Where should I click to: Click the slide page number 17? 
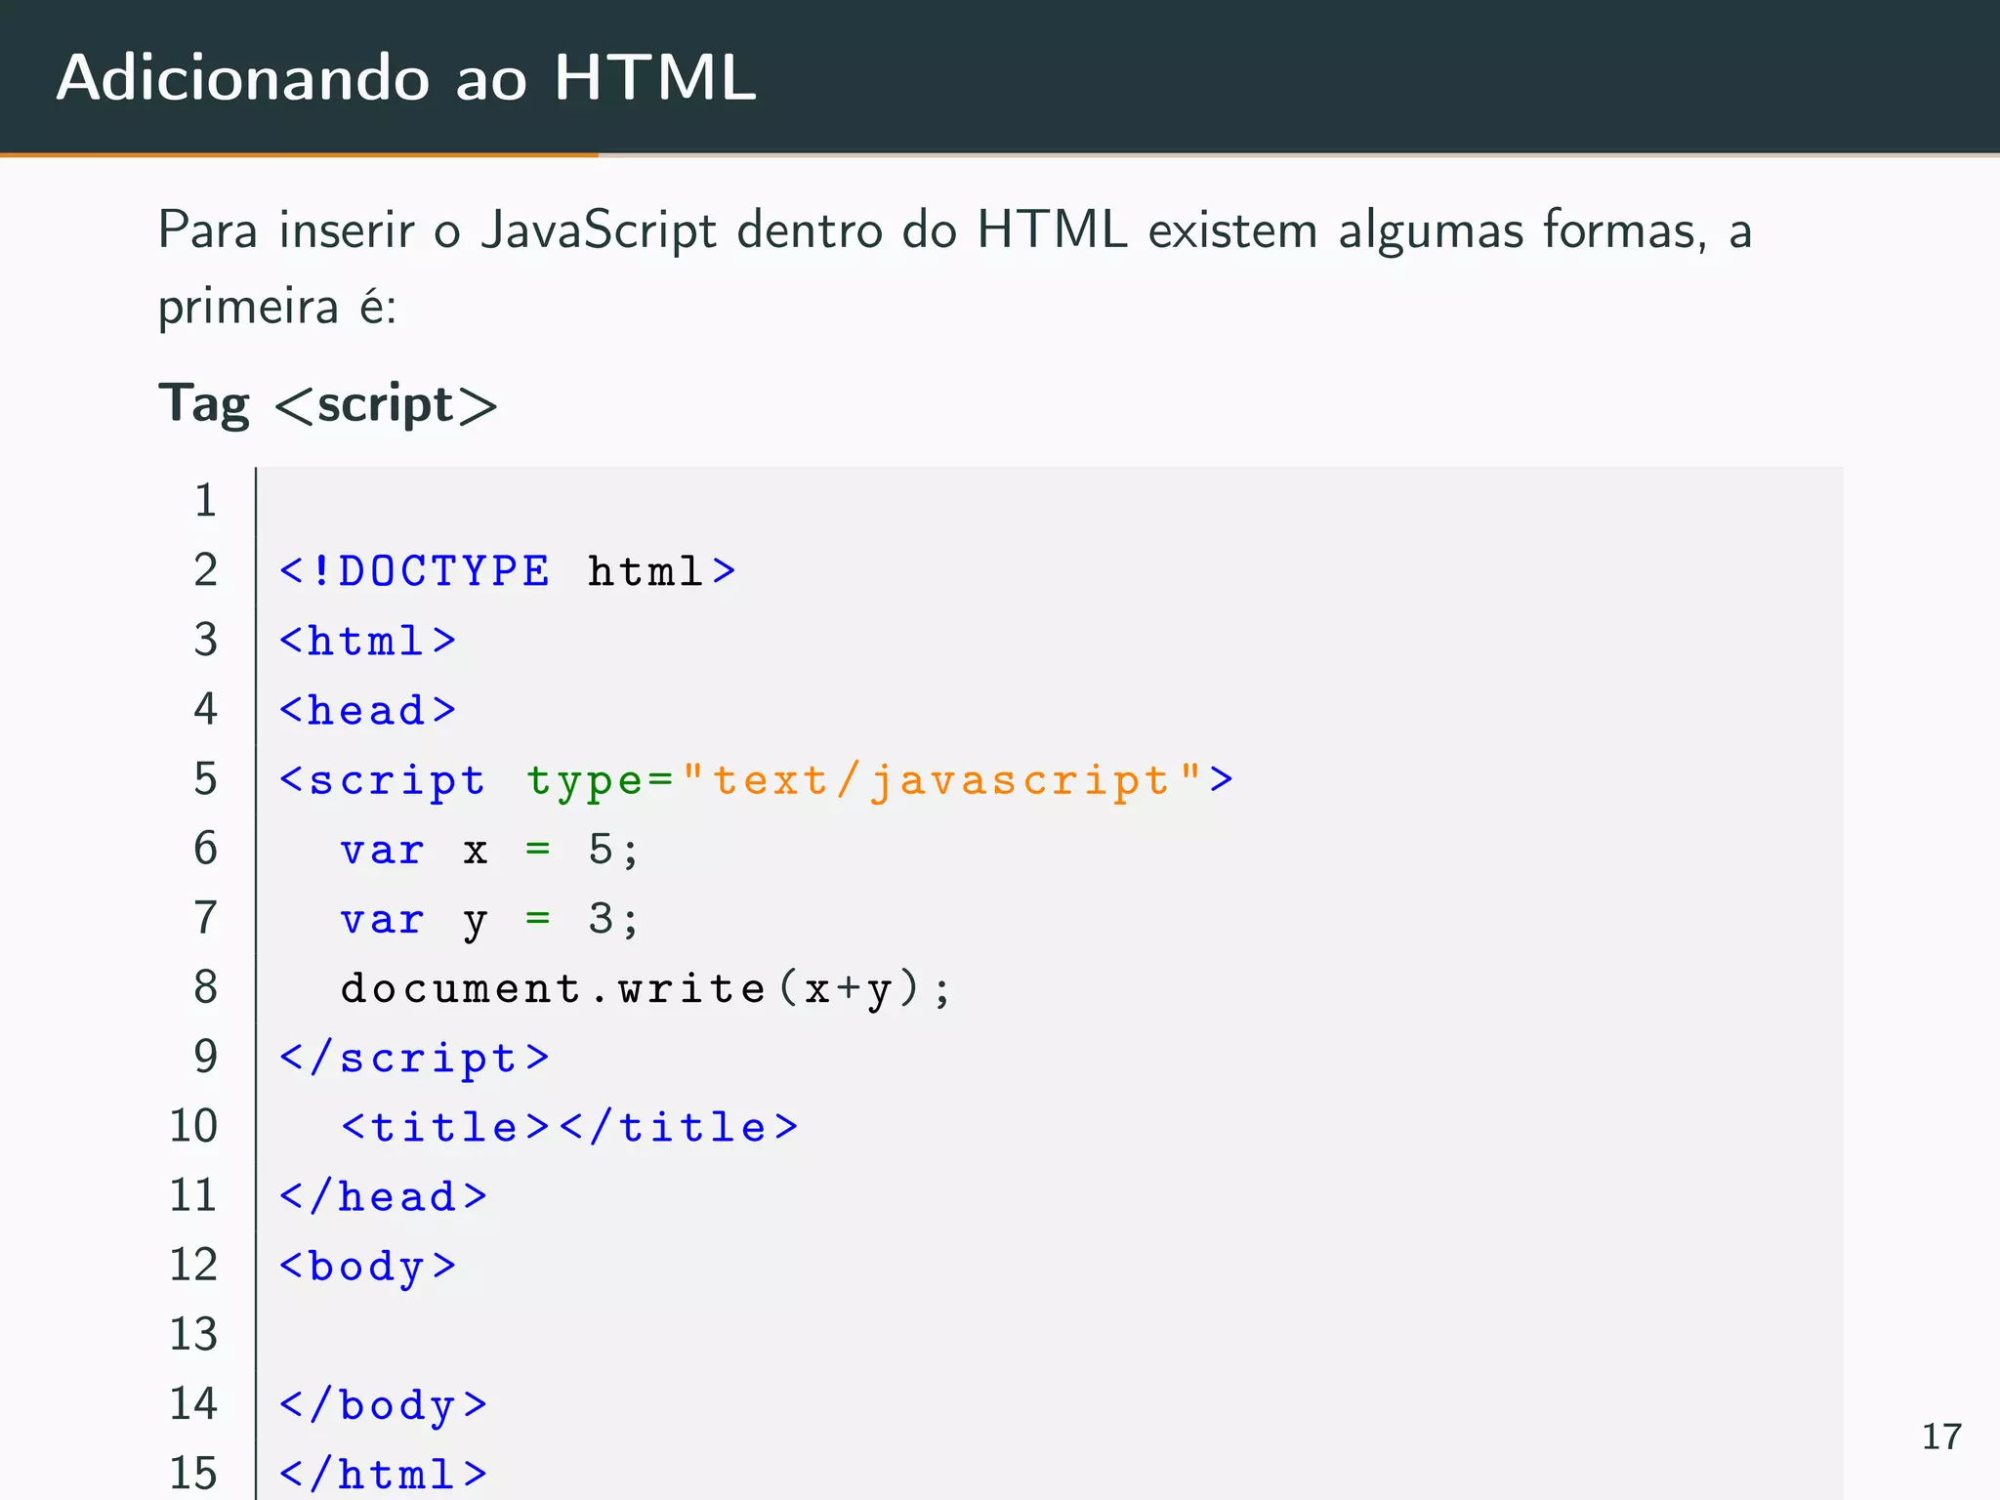click(x=1941, y=1437)
